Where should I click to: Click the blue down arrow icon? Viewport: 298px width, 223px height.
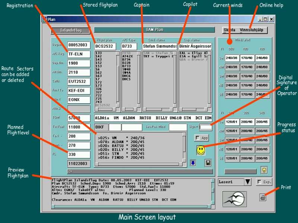(193, 163)
